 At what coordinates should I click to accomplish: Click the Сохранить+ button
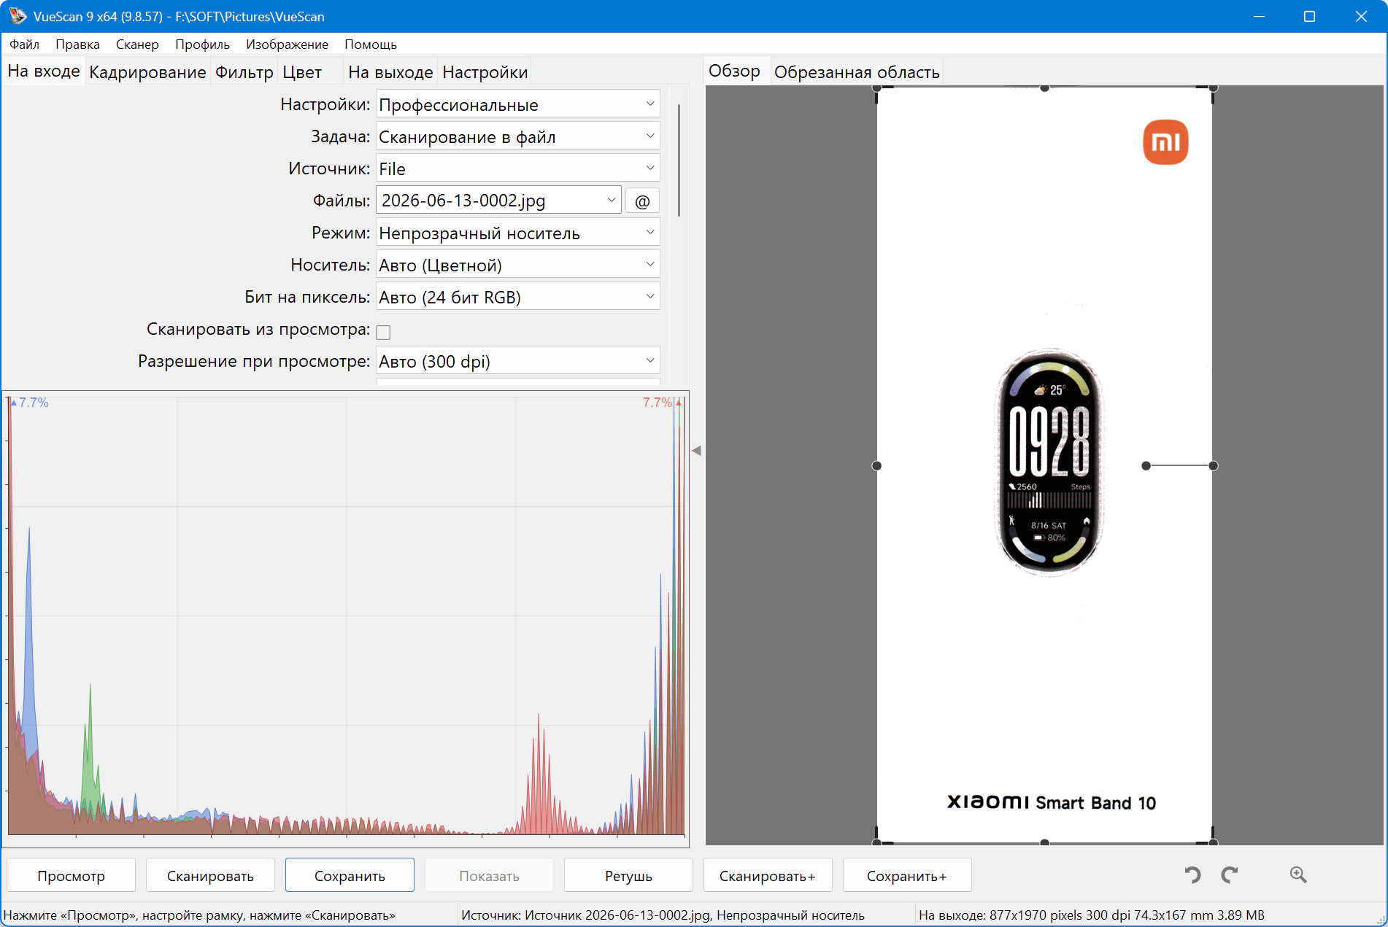coord(907,875)
